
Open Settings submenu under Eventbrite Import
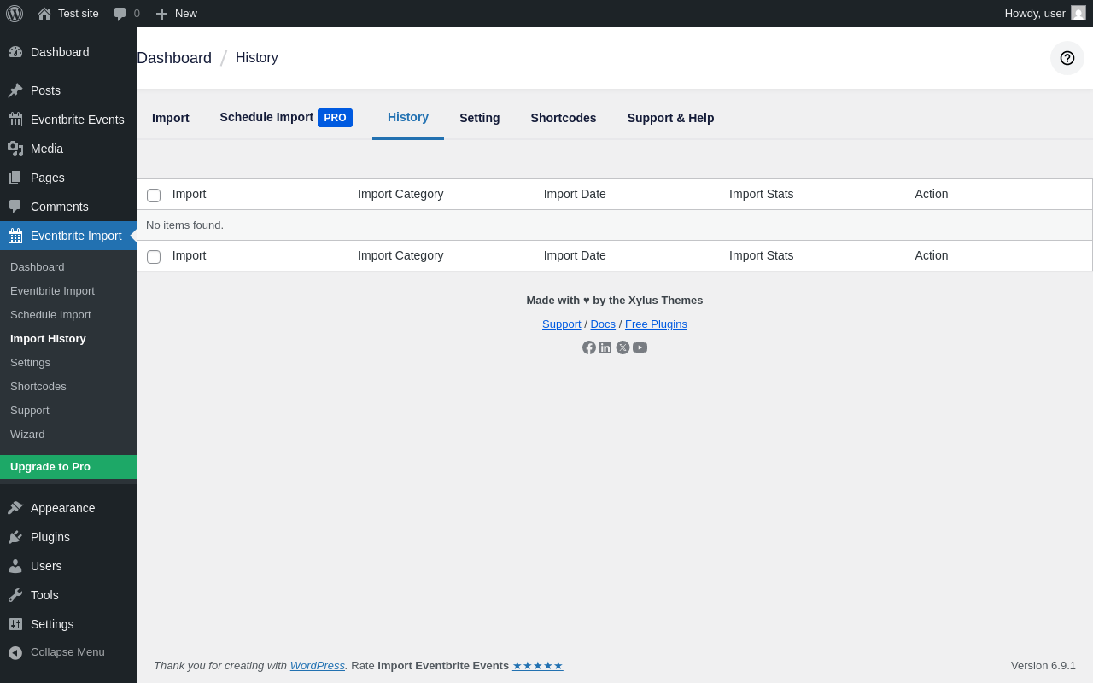click(x=68, y=362)
